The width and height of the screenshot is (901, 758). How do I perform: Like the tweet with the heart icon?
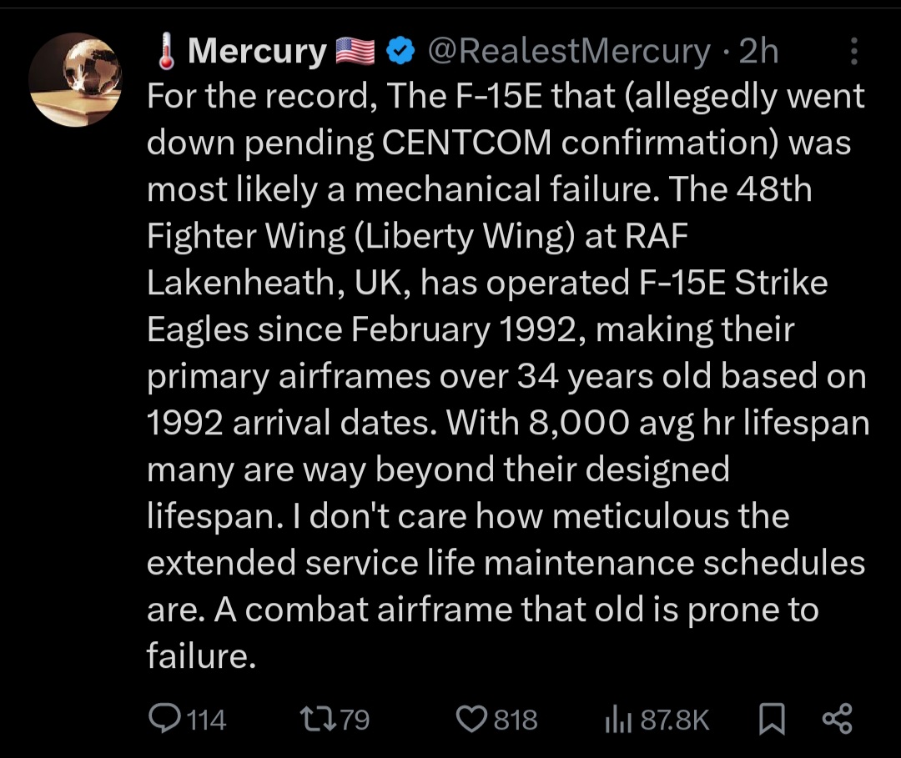tap(471, 720)
